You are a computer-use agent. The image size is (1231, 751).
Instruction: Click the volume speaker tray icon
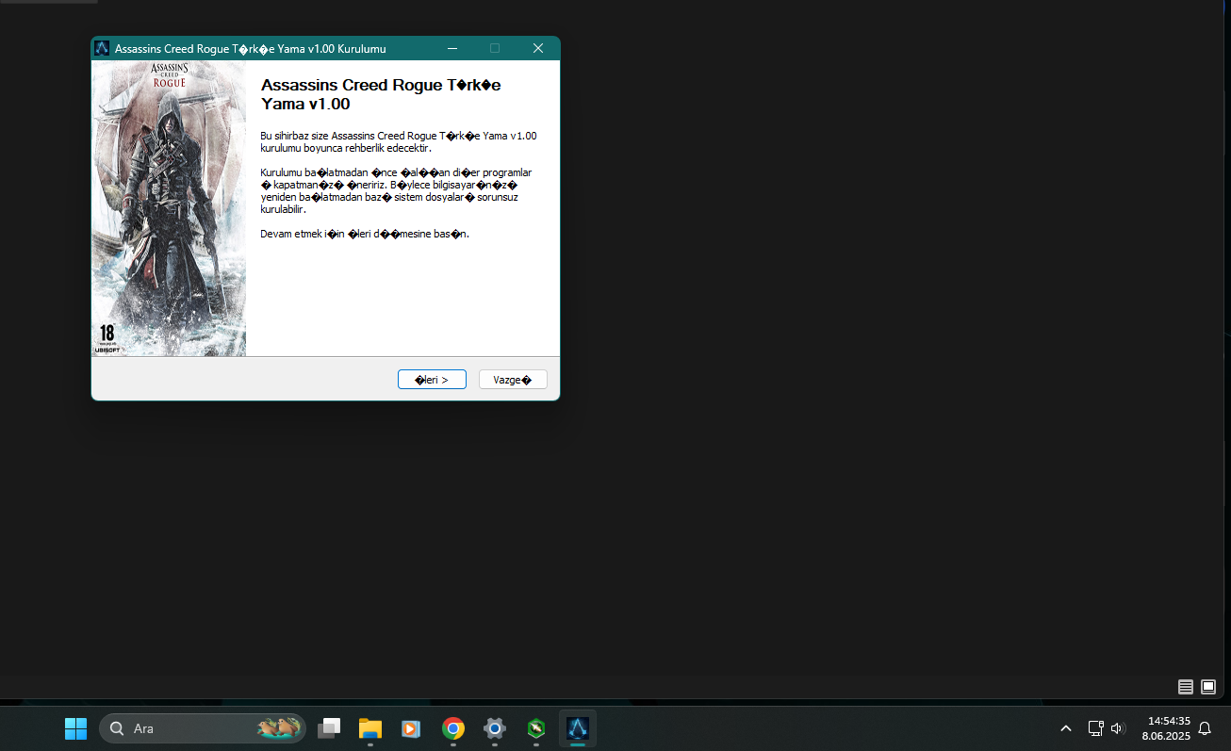coord(1118,728)
